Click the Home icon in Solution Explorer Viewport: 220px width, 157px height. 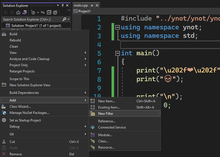tap(18, 12)
